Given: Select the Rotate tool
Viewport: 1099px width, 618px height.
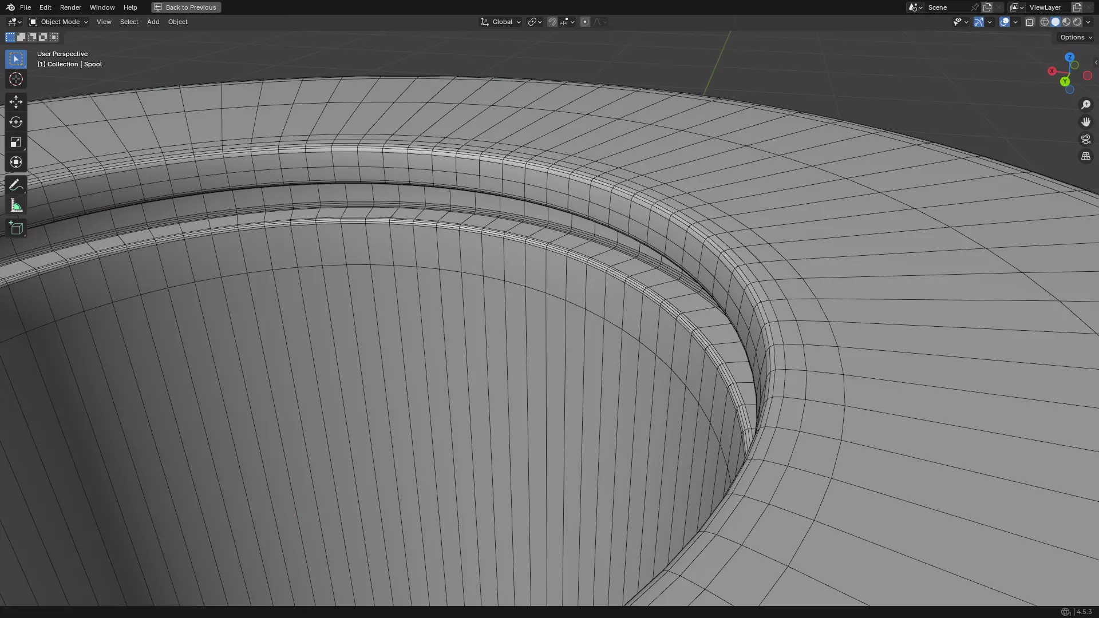Looking at the screenshot, I should click(x=16, y=122).
